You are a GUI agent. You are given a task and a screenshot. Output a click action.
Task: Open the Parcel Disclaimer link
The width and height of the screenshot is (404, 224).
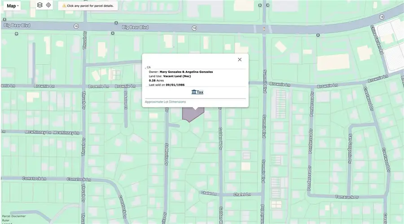click(14, 216)
